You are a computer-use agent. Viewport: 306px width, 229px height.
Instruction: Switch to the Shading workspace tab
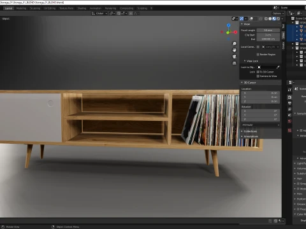[82, 8]
